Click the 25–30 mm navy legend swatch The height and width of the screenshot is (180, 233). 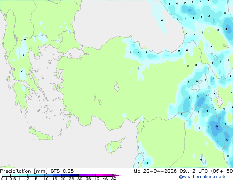(x=74, y=175)
